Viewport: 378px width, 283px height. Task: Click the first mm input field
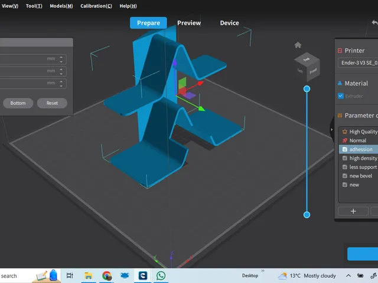pos(32,59)
